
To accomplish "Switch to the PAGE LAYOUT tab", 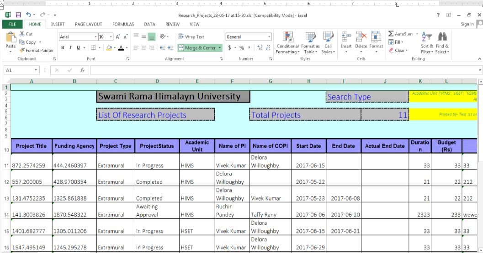I will pos(88,24).
